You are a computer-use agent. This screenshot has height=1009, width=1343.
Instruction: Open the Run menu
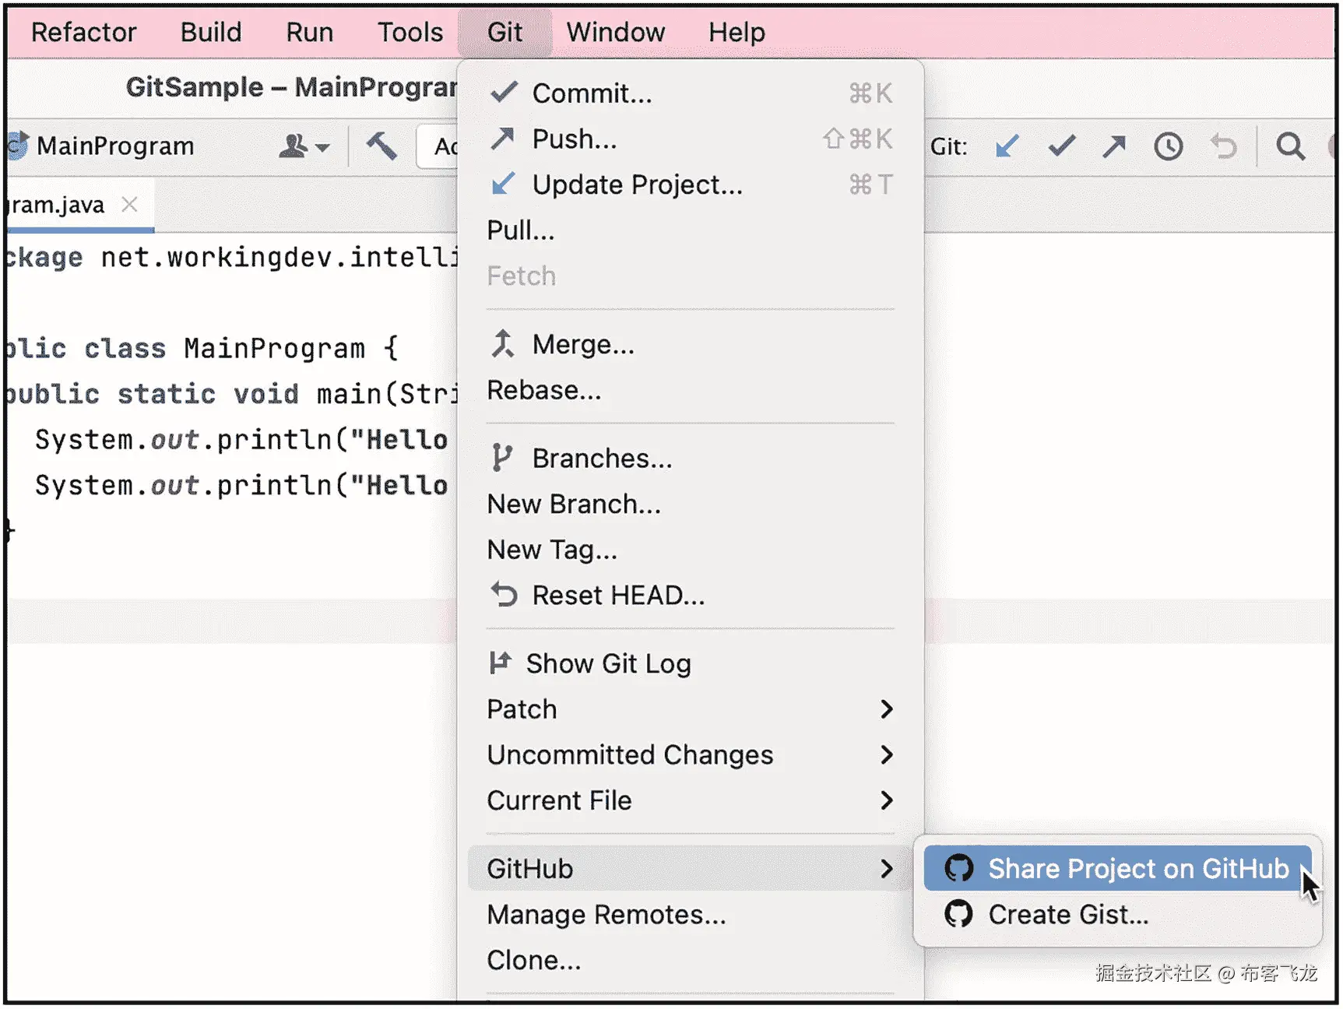tap(310, 32)
